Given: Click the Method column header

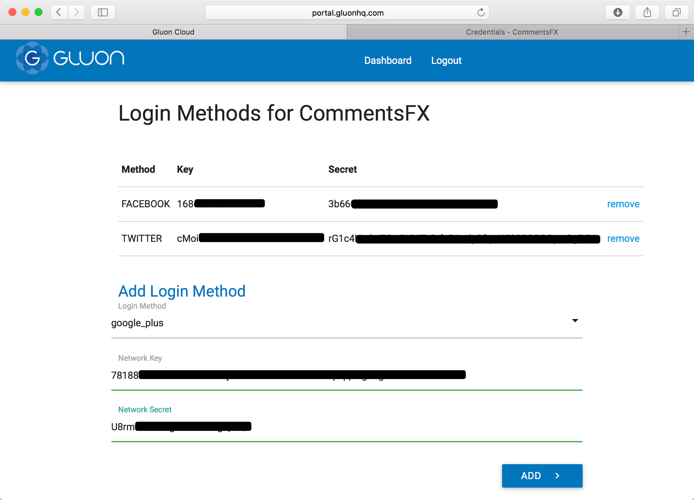Looking at the screenshot, I should click(138, 169).
